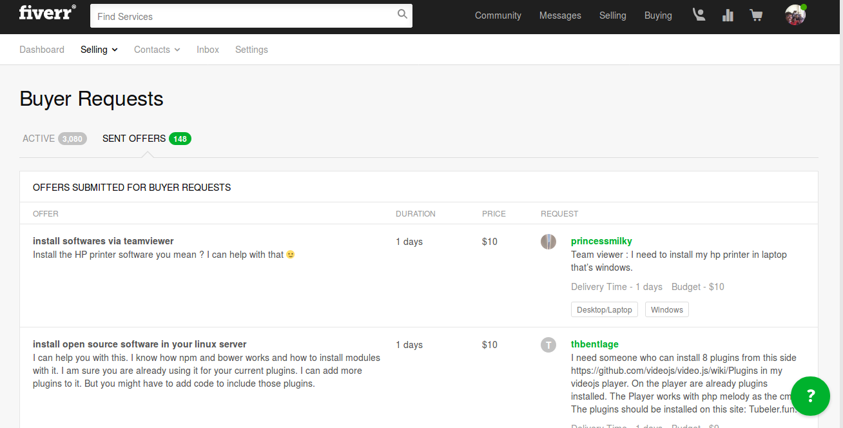This screenshot has width=843, height=428.
Task: Click the $10 price in the teamviewer offer row
Action: click(490, 242)
